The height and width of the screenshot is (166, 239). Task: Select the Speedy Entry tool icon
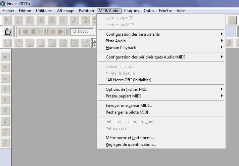click(x=85, y=20)
